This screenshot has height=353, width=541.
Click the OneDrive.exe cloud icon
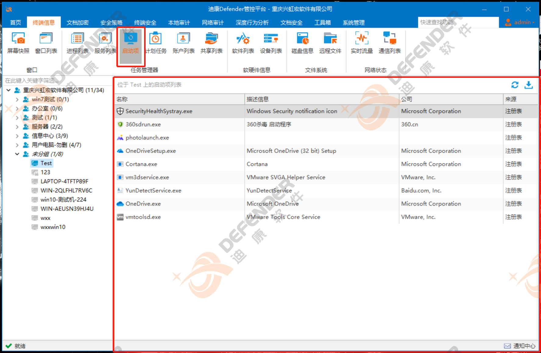120,204
